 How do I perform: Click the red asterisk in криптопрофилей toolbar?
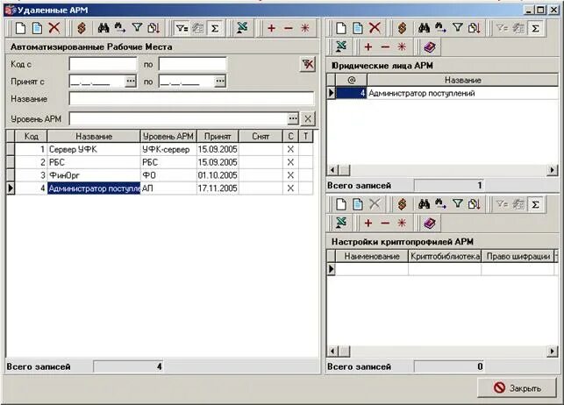click(402, 224)
